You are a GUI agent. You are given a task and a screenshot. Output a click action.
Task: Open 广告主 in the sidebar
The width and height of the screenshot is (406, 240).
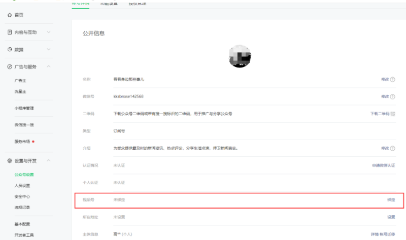[x=20, y=81]
